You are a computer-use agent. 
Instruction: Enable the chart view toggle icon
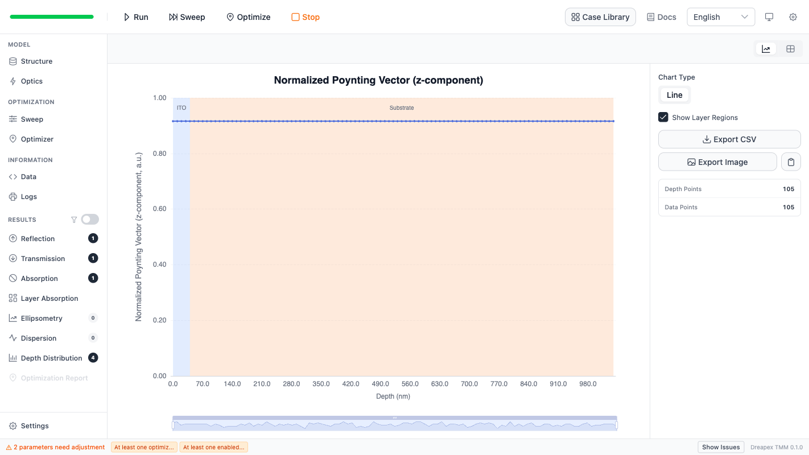coord(766,48)
